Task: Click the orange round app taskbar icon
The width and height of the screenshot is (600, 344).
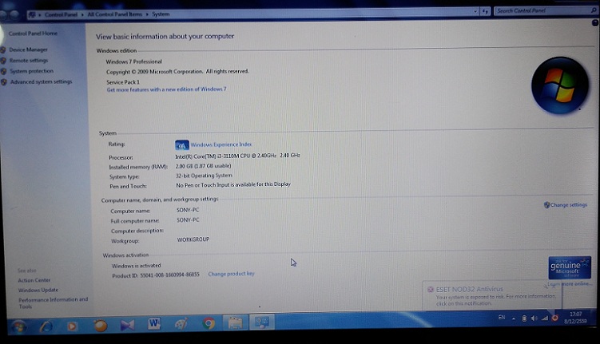Action: pos(100,326)
